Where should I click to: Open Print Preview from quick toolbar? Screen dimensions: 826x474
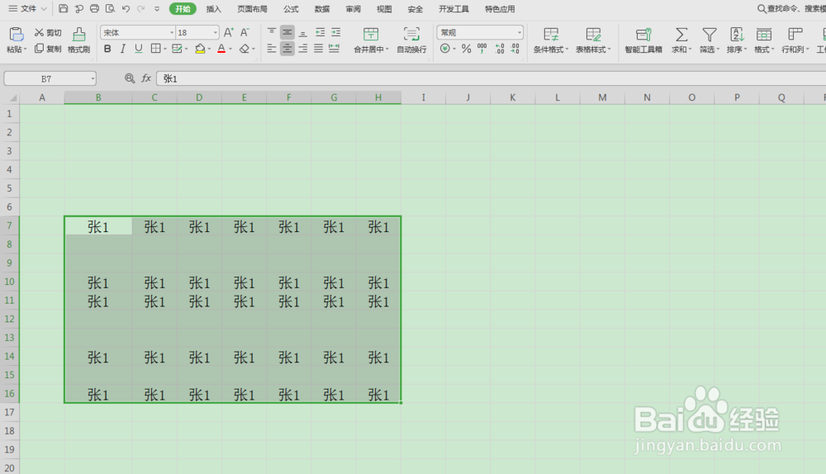(110, 8)
